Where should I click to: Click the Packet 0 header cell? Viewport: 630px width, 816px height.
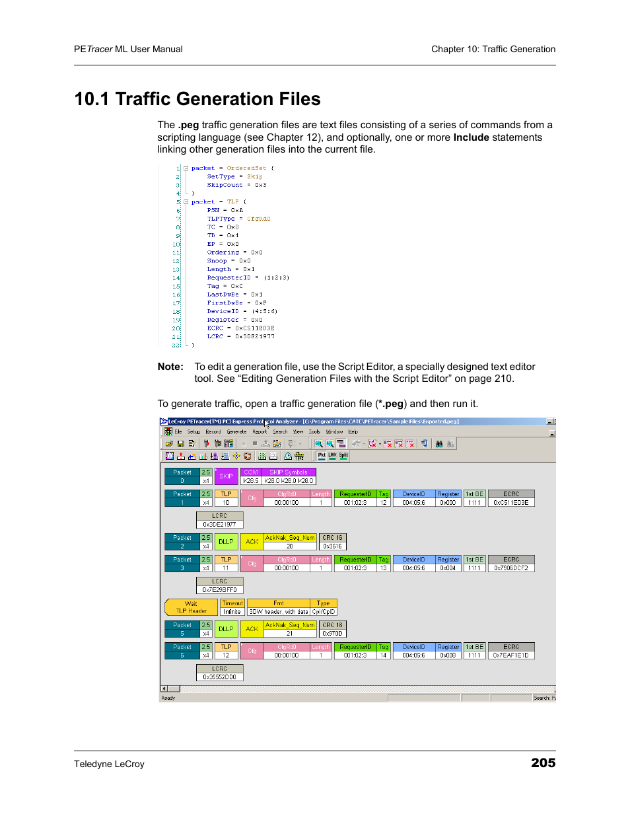[182, 476]
